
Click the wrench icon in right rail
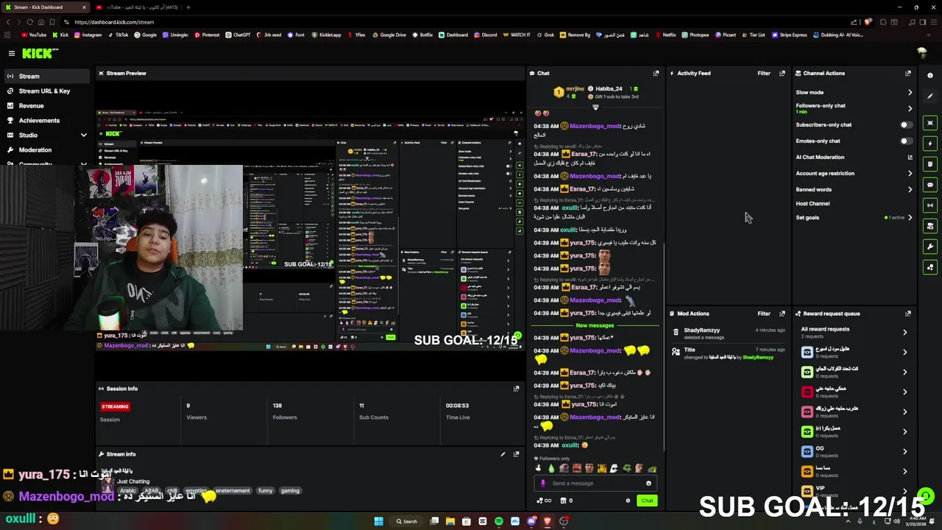pyautogui.click(x=930, y=247)
